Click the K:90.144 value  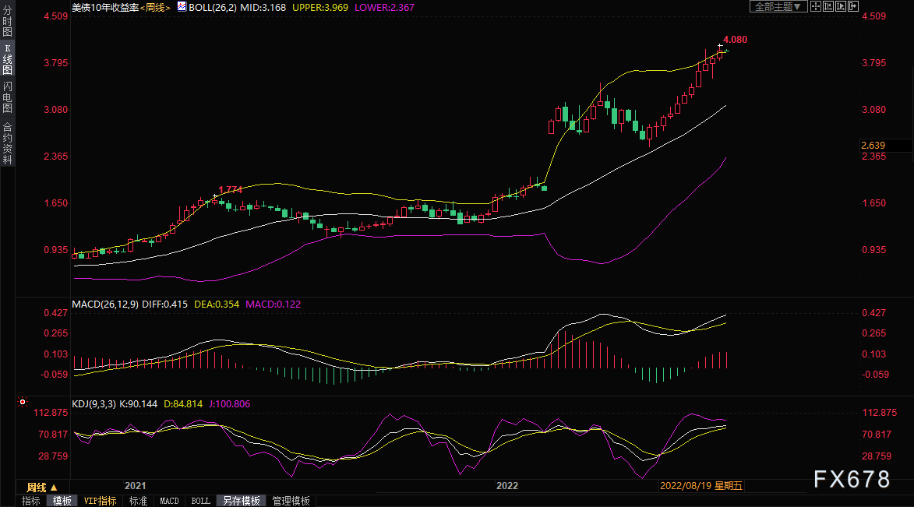(138, 404)
